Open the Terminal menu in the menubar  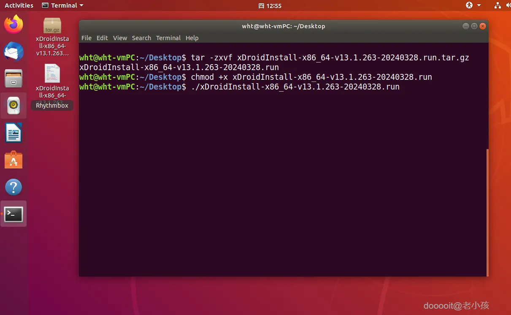pos(168,38)
